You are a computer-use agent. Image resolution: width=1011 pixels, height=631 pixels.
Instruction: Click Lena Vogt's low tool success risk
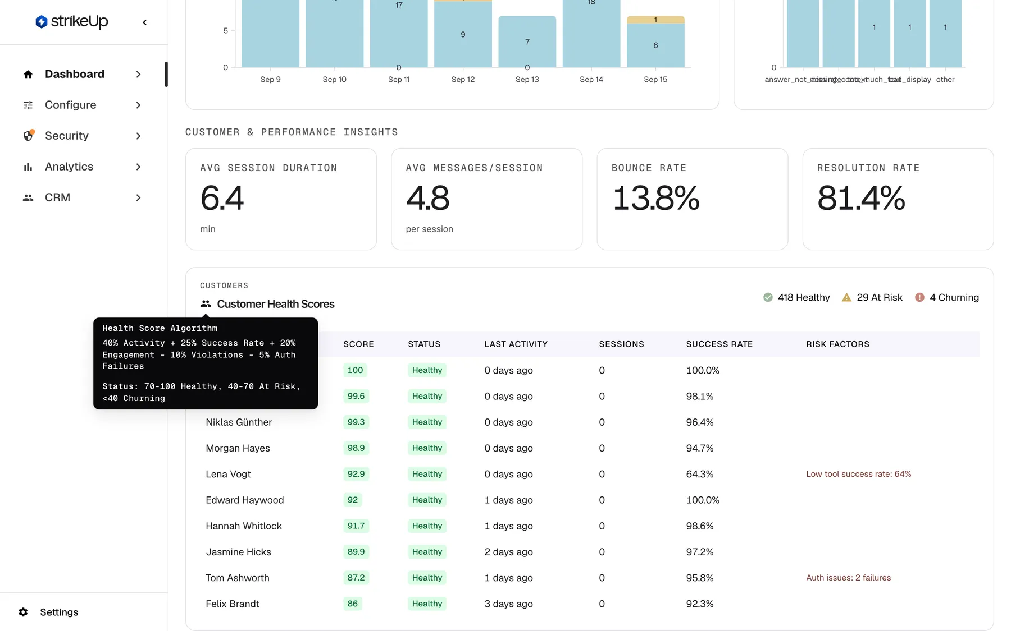[x=858, y=474]
